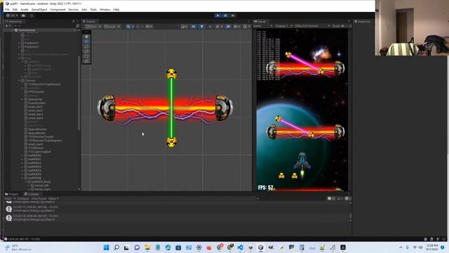
Task: Click the Hierarchy add (+) button
Action: 7,26
